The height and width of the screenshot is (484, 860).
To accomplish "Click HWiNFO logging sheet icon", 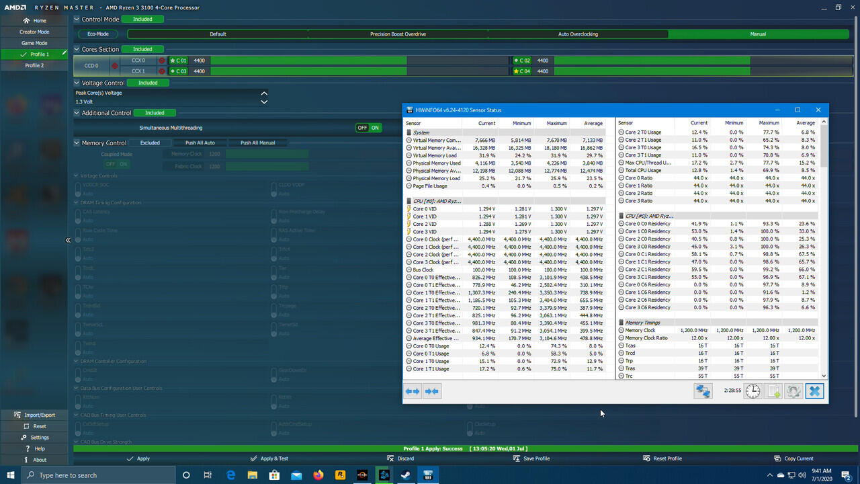I will (x=773, y=391).
